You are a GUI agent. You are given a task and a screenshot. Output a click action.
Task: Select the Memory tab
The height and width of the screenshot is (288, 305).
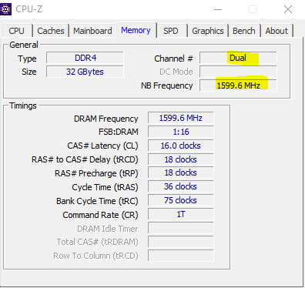pyautogui.click(x=136, y=30)
